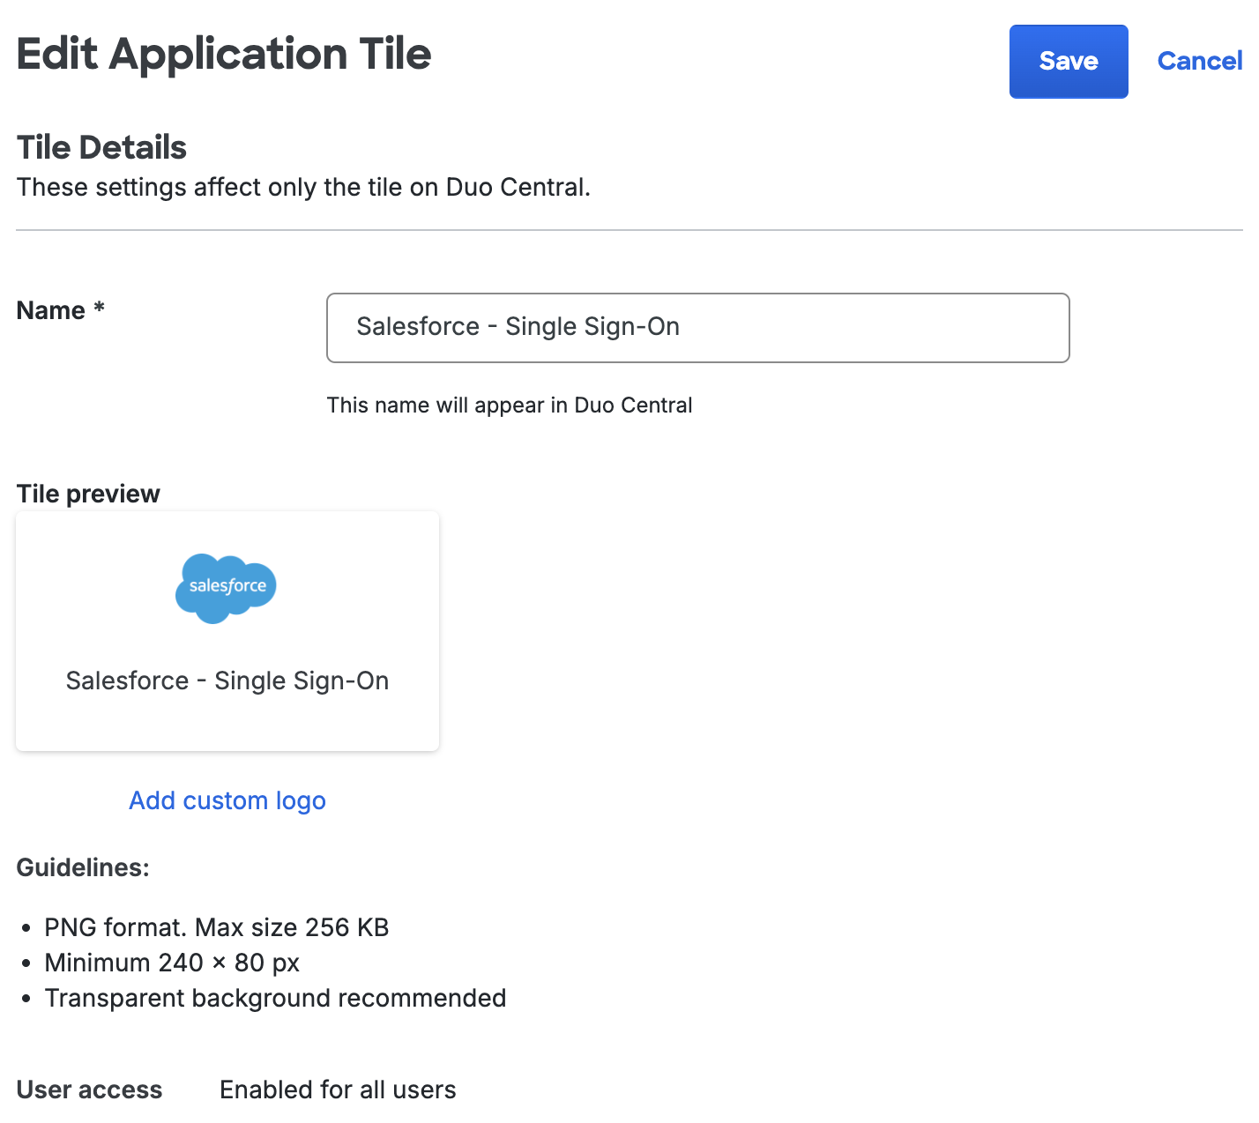This screenshot has width=1259, height=1123.
Task: Click the Save button
Action: coord(1068,61)
